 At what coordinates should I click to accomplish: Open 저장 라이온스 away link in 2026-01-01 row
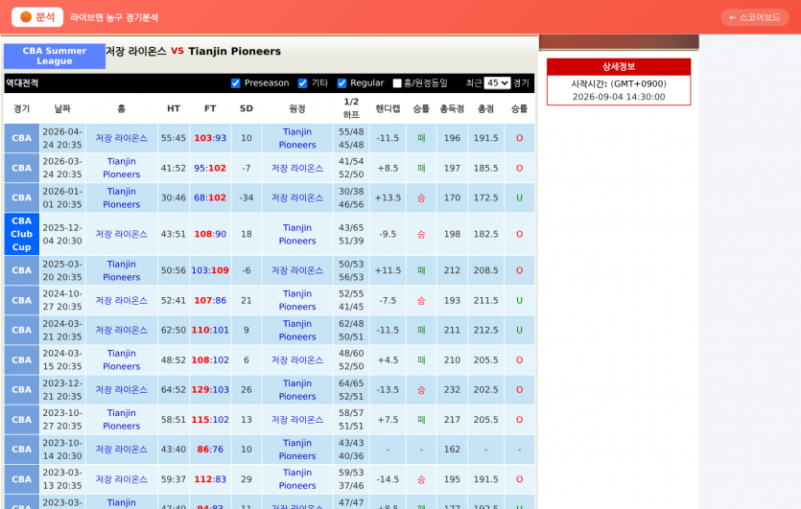[x=297, y=198]
